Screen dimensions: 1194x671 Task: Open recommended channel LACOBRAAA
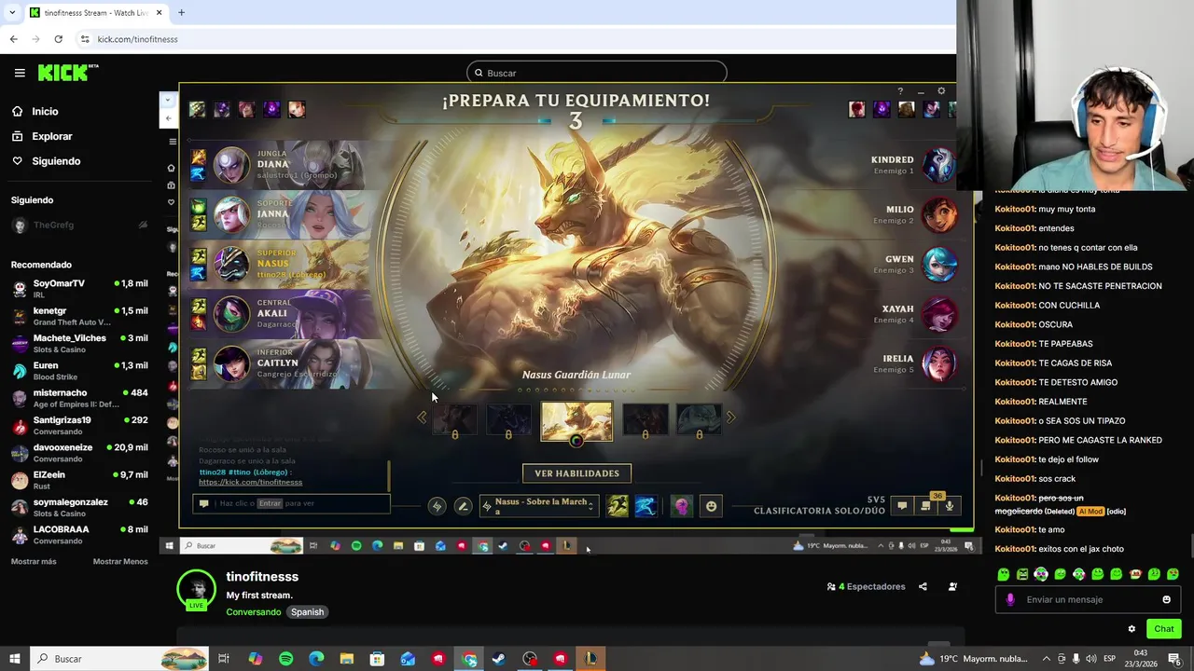[x=79, y=534]
